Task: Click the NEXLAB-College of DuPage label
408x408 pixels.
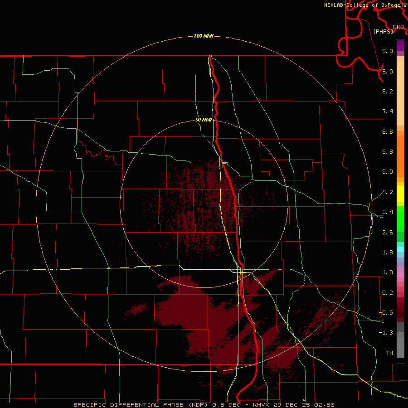Action: 363,5
